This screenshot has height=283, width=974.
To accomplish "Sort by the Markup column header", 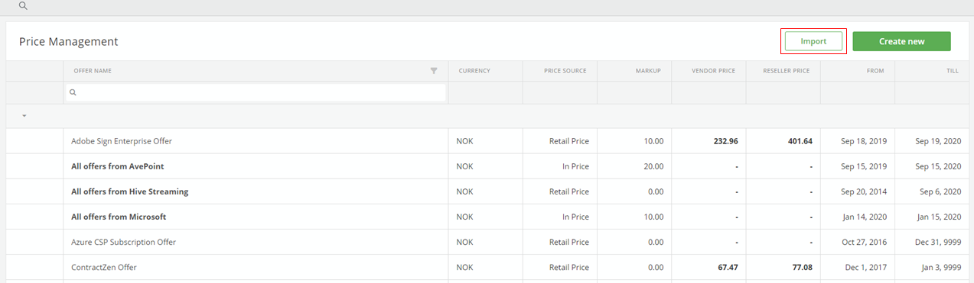I will point(648,71).
